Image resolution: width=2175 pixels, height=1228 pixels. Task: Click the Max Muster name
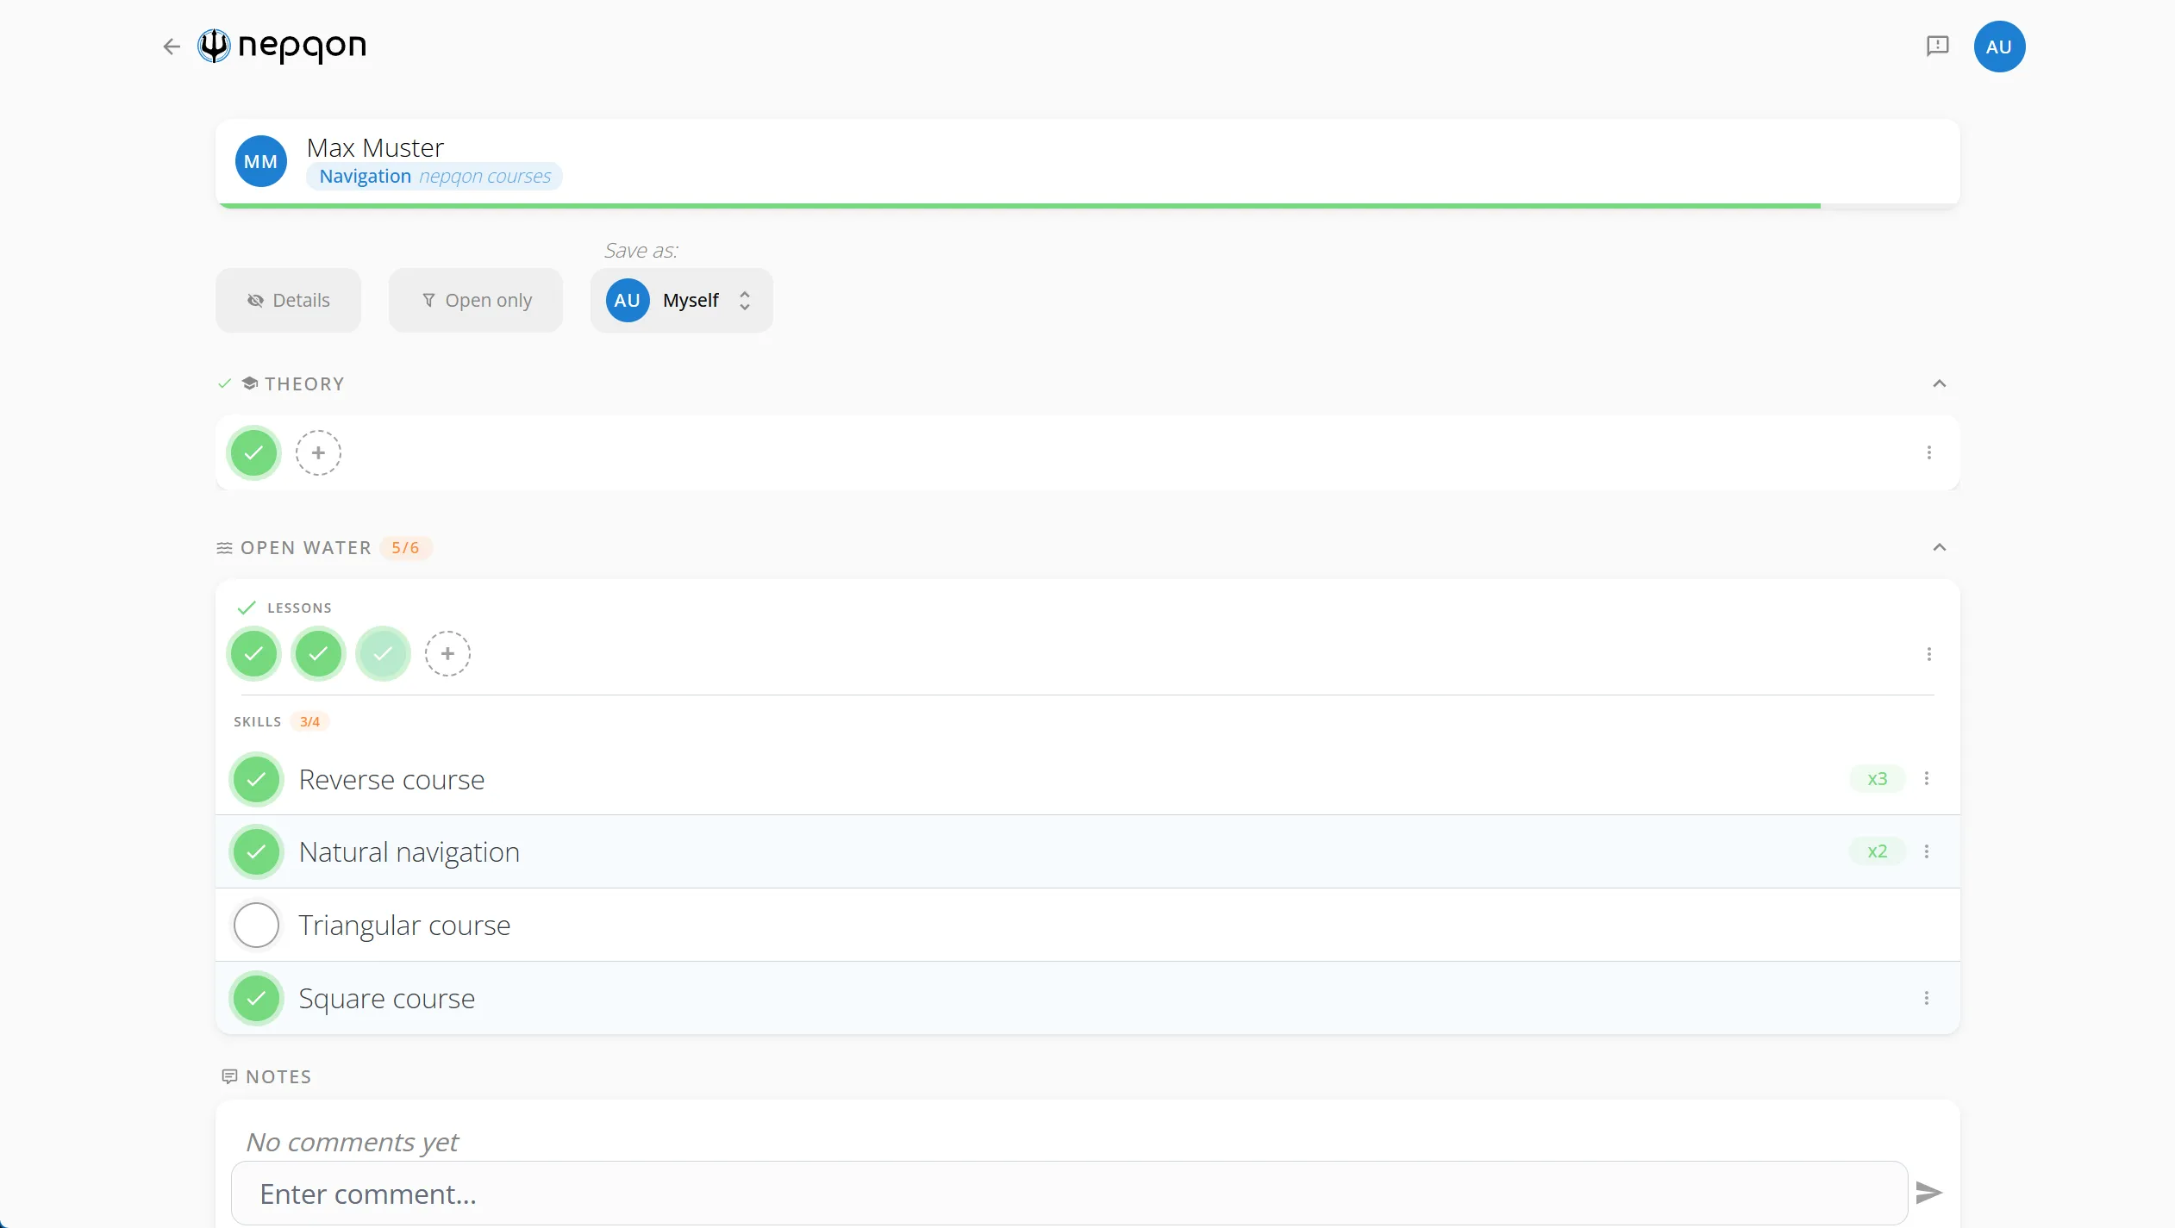(x=375, y=147)
